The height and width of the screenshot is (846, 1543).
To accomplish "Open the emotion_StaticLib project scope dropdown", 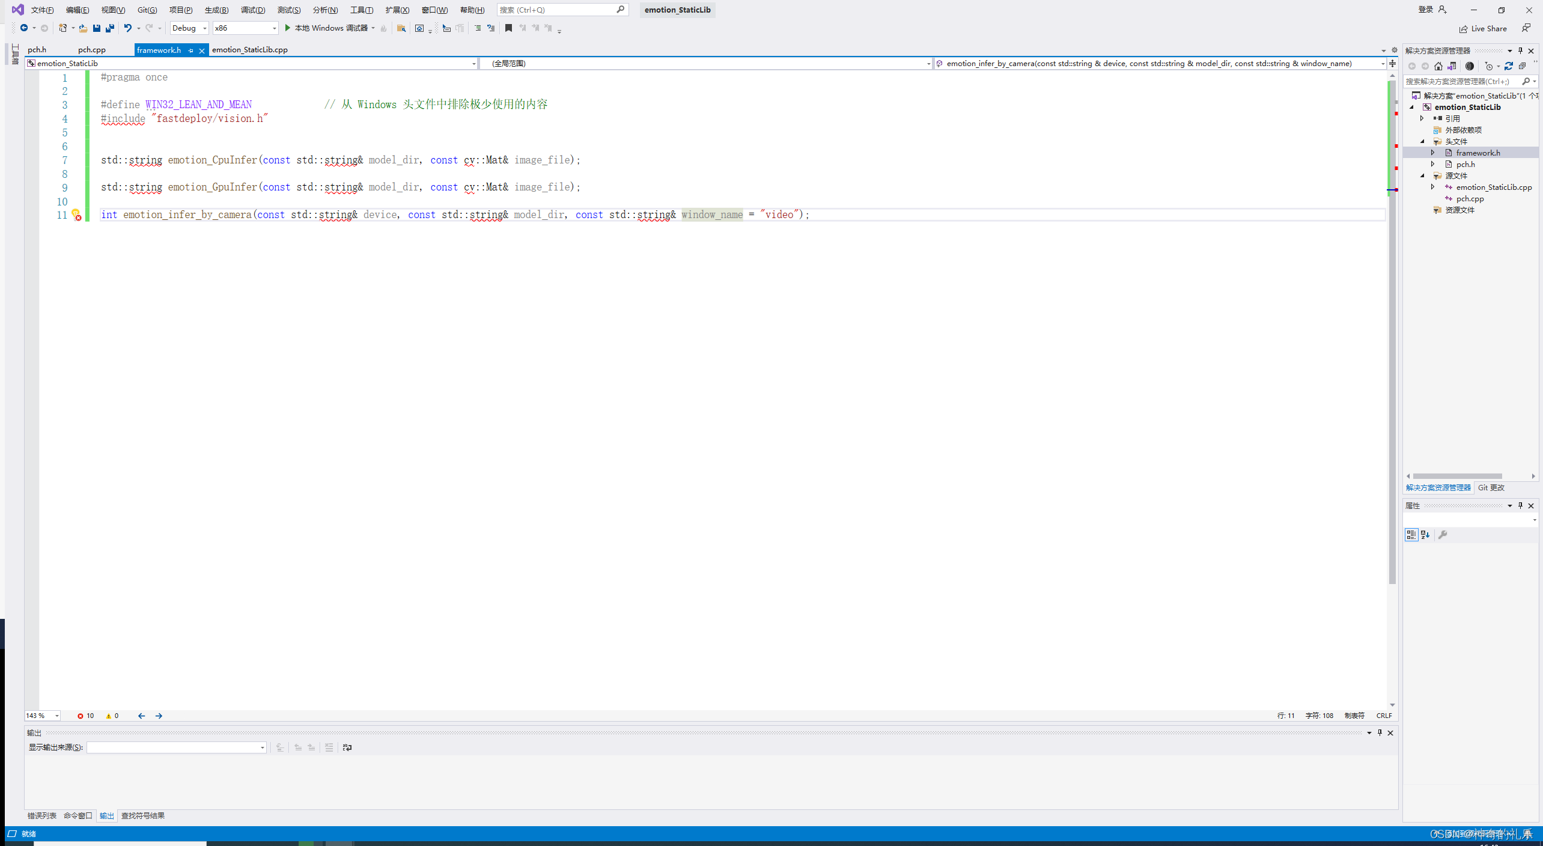I will pos(251,63).
